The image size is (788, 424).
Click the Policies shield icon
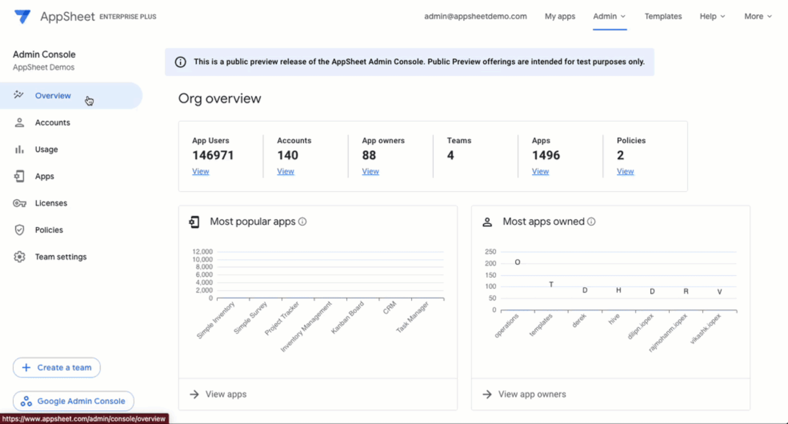click(19, 230)
